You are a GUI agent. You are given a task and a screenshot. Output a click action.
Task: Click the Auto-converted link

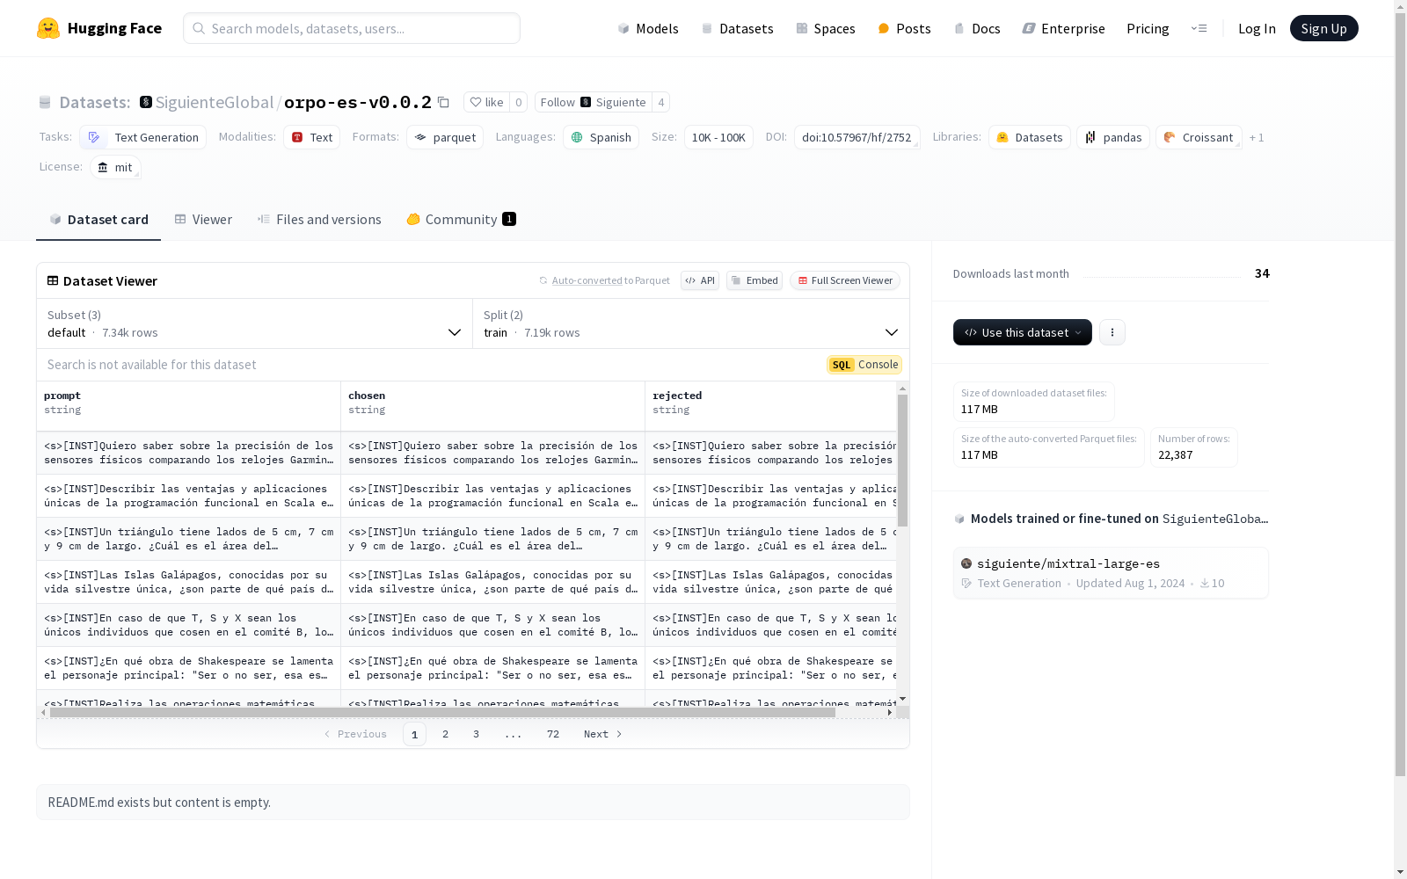[x=587, y=280]
